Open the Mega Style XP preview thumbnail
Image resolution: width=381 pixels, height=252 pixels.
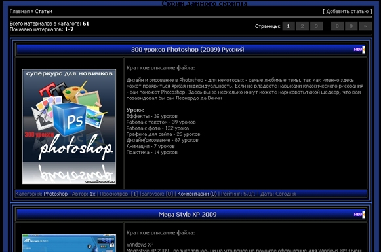(69, 243)
